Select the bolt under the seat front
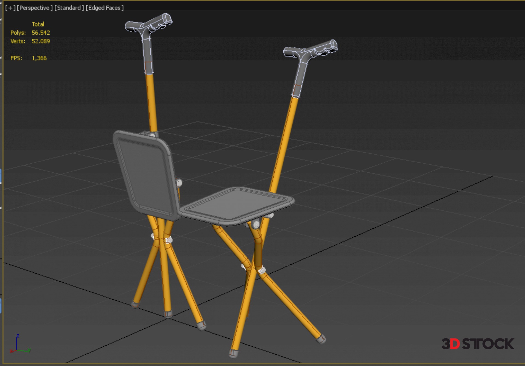Screen dimensions: 525x366 [x=256, y=225]
